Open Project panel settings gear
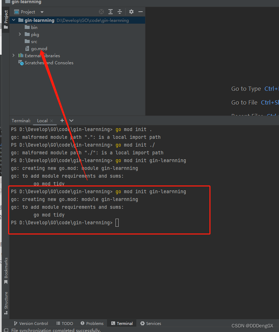Image resolution: width=279 pixels, height=332 pixels. point(131,12)
